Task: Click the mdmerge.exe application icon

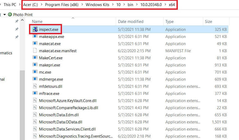Action: pyautogui.click(x=35, y=79)
